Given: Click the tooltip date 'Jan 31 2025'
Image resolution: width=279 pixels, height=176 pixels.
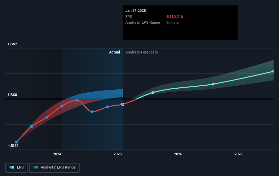Looking at the screenshot, I should [136, 10].
